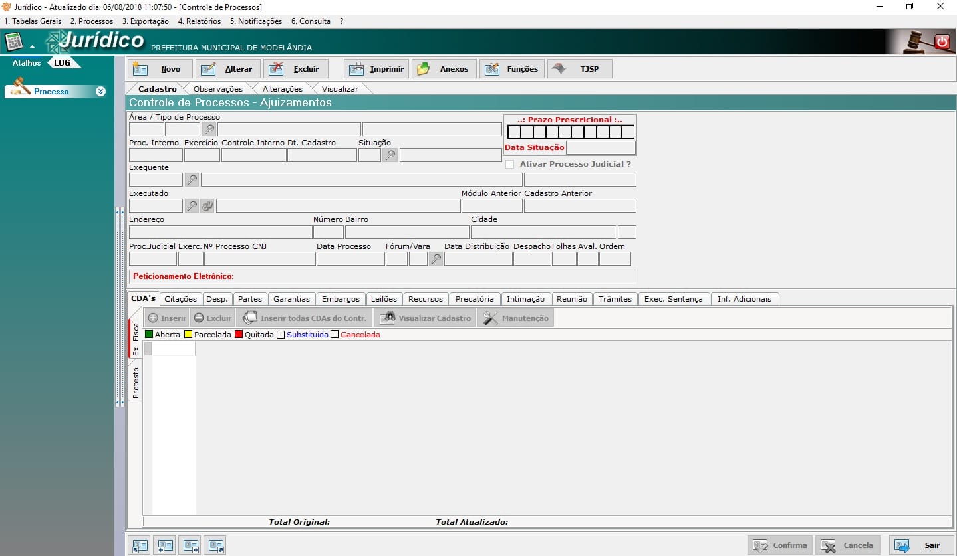
Task: Click the search magnifier beside Exequente
Action: (x=192, y=179)
